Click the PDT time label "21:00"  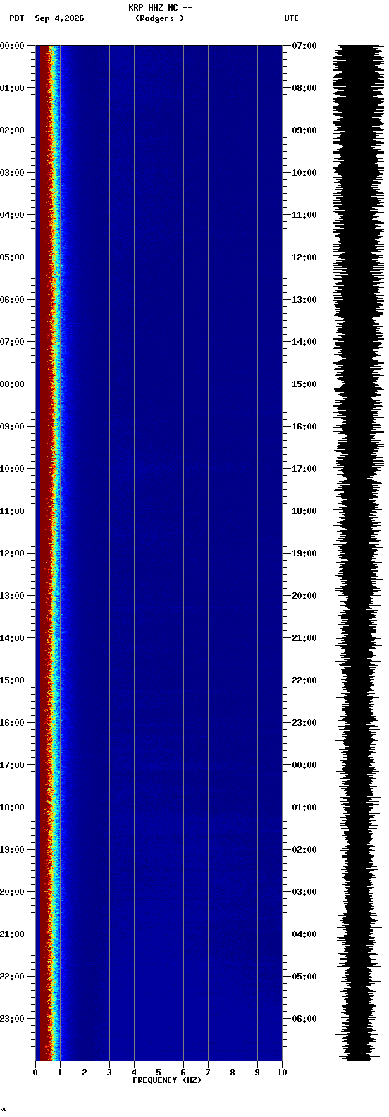(x=12, y=934)
